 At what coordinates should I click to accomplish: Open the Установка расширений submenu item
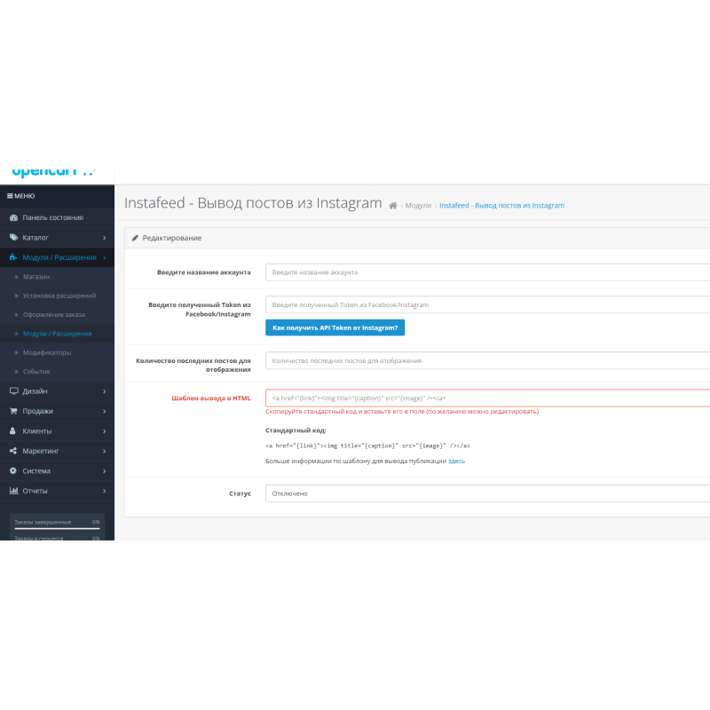[59, 296]
